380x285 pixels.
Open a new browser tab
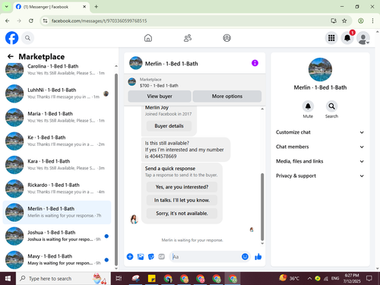point(97,7)
